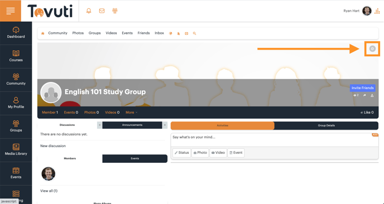This screenshot has width=384, height=204.
Task: Go to Courses in sidebar
Action: [x=16, y=56]
